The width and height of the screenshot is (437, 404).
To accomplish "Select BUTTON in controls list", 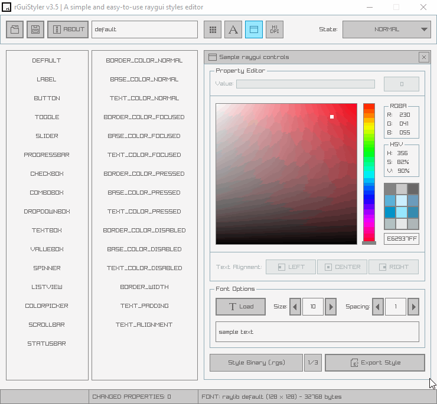I will [x=47, y=98].
